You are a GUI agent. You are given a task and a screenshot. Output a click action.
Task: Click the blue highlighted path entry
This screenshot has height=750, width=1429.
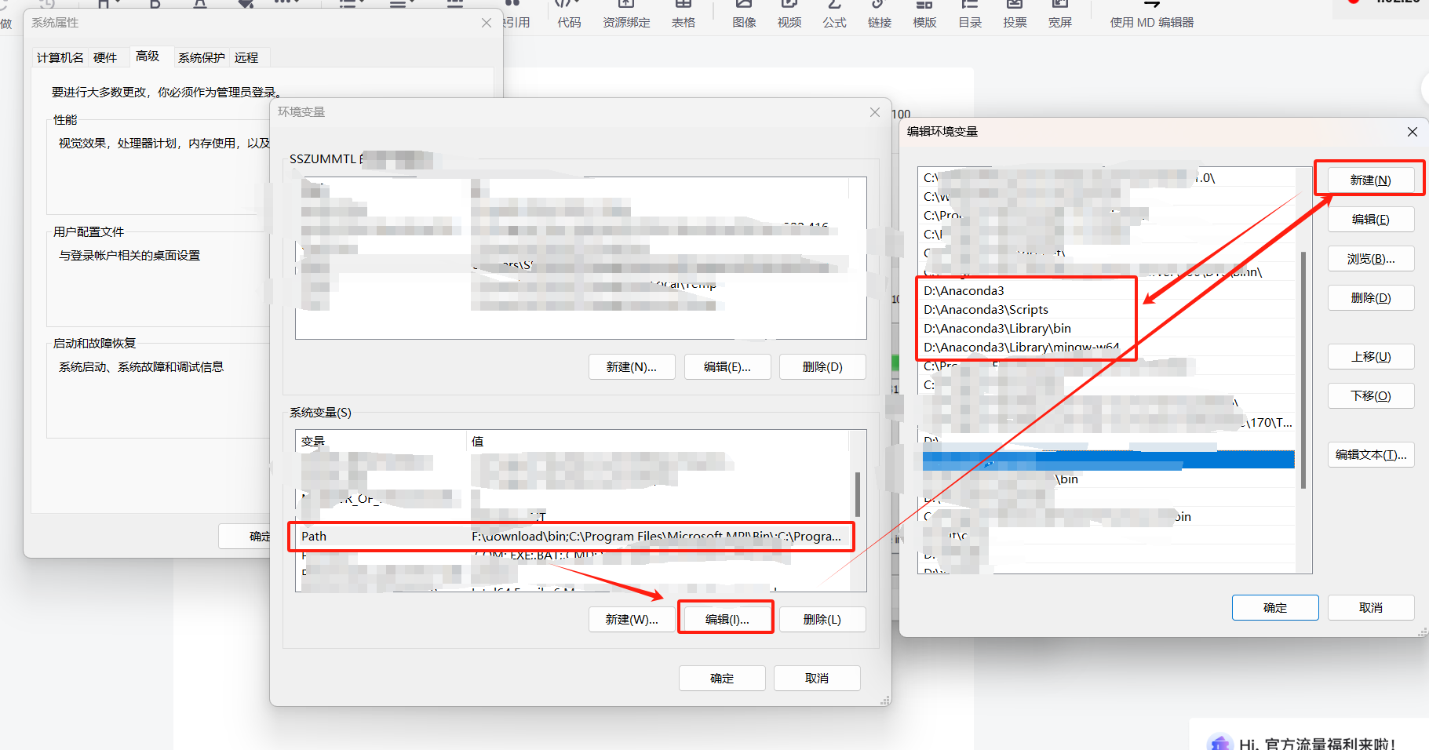click(1108, 460)
